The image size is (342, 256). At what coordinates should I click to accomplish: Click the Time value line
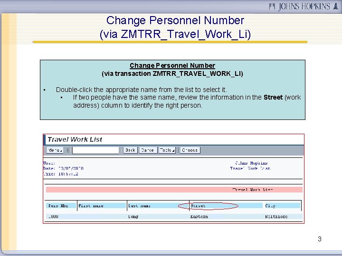[x=61, y=174]
